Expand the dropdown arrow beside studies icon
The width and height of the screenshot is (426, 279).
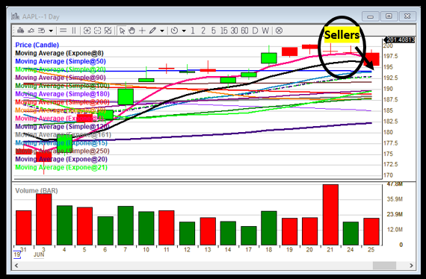(51, 31)
